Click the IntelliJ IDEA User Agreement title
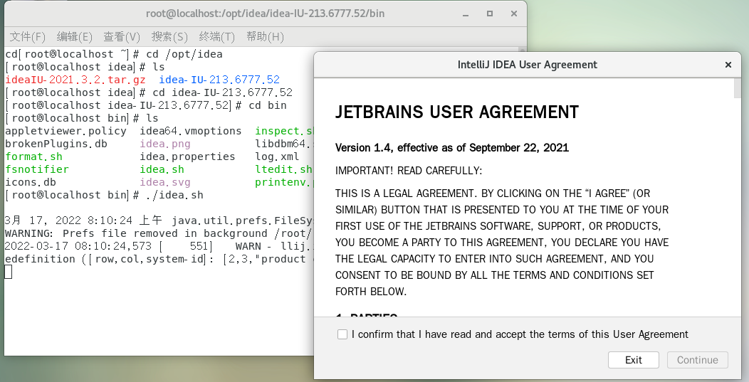This screenshot has width=749, height=382. click(x=528, y=65)
